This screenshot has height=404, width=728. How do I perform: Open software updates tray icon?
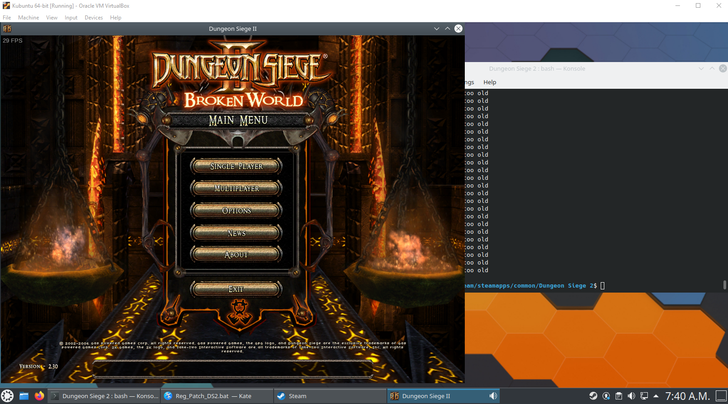pos(606,396)
